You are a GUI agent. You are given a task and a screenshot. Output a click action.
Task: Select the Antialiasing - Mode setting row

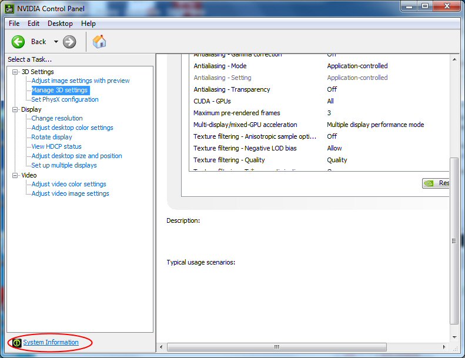tap(319, 66)
